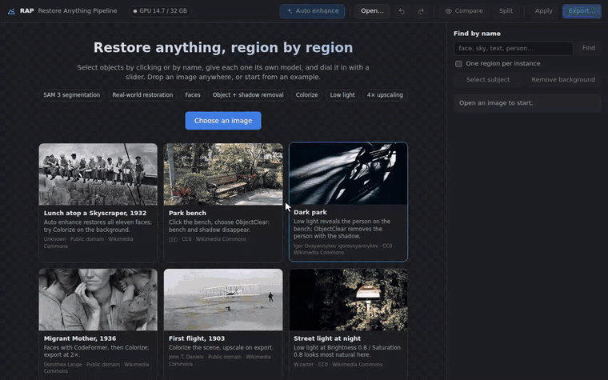The image size is (608, 380).
Task: Click the 'Dark park' card title
Action: (310, 212)
